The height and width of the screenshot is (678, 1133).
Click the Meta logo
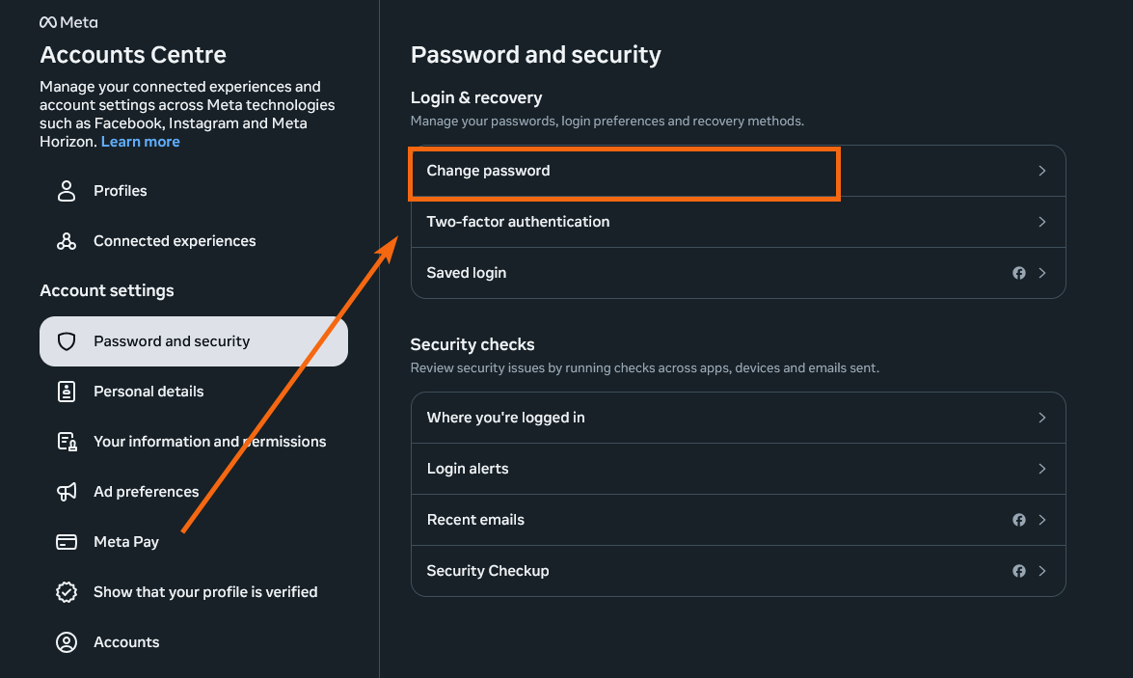coord(68,22)
